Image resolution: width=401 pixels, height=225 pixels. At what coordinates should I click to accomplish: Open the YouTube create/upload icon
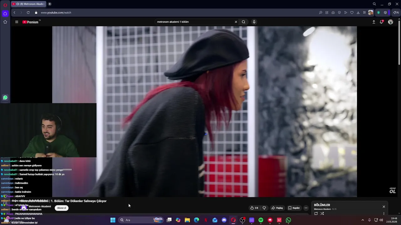374,22
